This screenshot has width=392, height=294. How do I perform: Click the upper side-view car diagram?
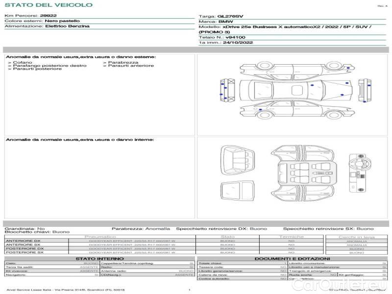[x=297, y=70]
